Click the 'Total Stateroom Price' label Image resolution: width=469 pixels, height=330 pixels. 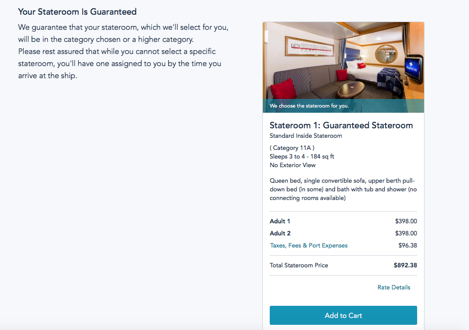pyautogui.click(x=299, y=265)
